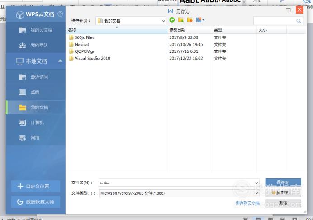
Task: Click the 网络 sidebar icon
Action: [22, 138]
